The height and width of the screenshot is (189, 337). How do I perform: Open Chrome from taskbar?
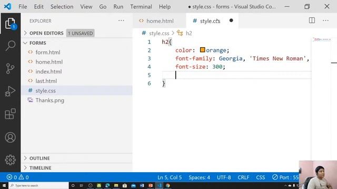pos(168,185)
